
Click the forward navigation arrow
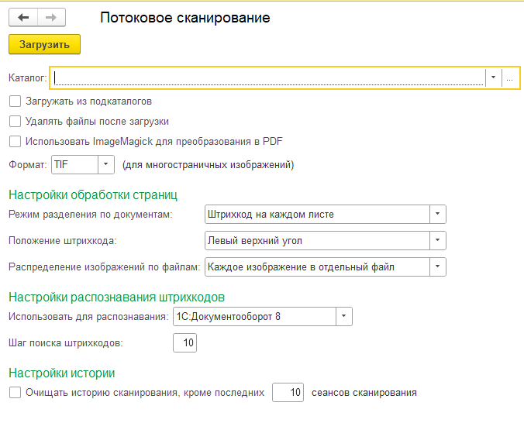[50, 18]
